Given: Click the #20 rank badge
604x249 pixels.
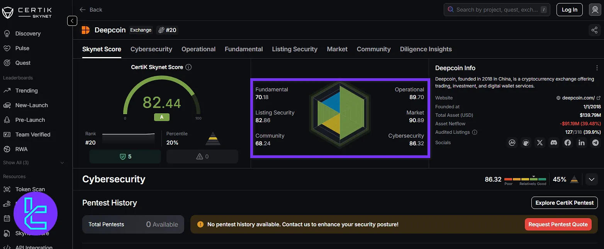Looking at the screenshot, I should 167,30.
